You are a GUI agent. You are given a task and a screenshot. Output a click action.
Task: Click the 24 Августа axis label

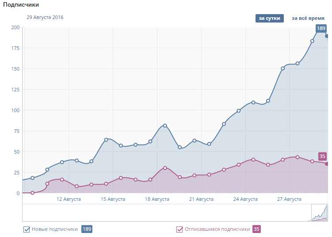[245, 199]
